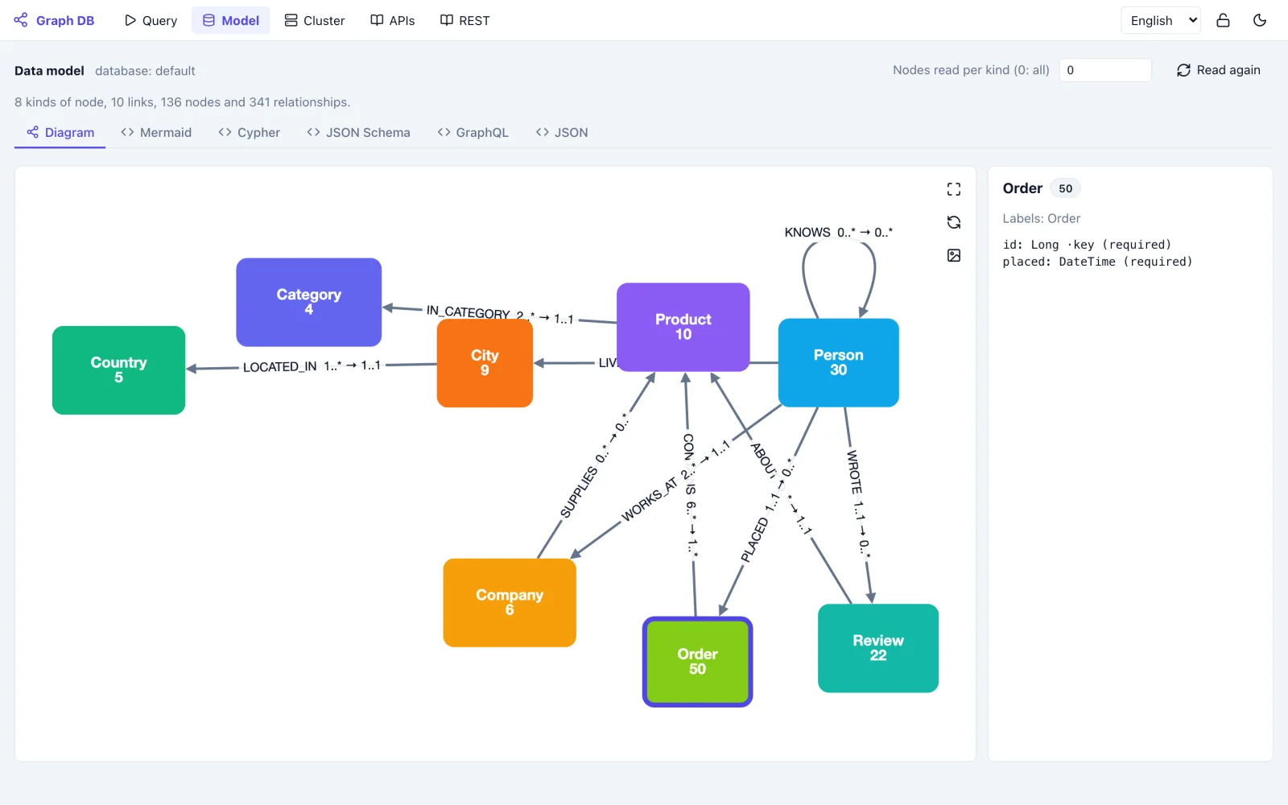Click the PLACED relationship label

[767, 510]
